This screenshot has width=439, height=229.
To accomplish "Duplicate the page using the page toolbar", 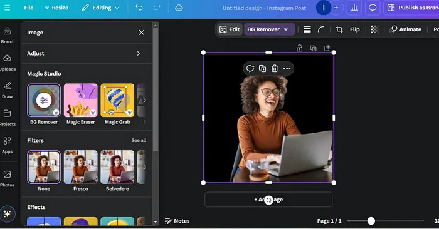I will pos(314,48).
